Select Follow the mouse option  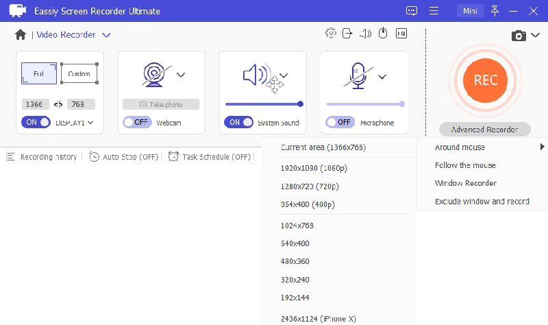465,165
